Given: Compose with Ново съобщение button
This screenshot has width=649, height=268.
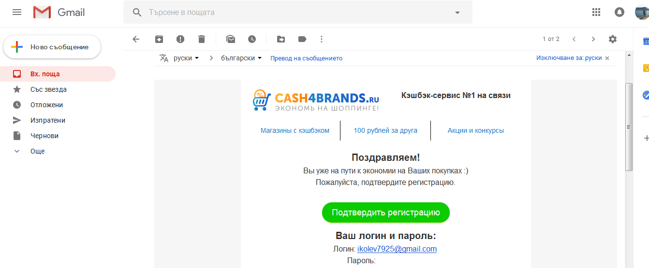Looking at the screenshot, I should (52, 47).
